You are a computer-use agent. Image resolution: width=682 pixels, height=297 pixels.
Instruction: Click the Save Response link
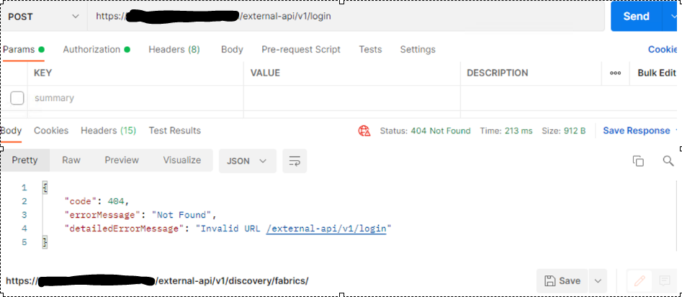pos(636,130)
